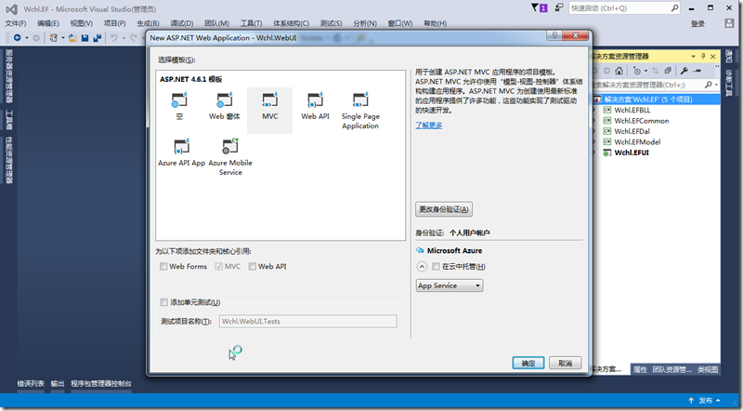Click the Save toolbar icon
Screen dimensions: 743x411
click(x=85, y=37)
